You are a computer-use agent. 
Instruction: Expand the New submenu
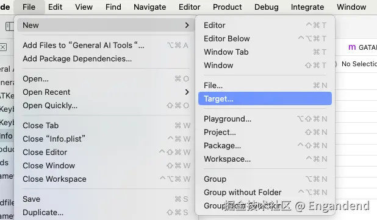pyautogui.click(x=106, y=25)
